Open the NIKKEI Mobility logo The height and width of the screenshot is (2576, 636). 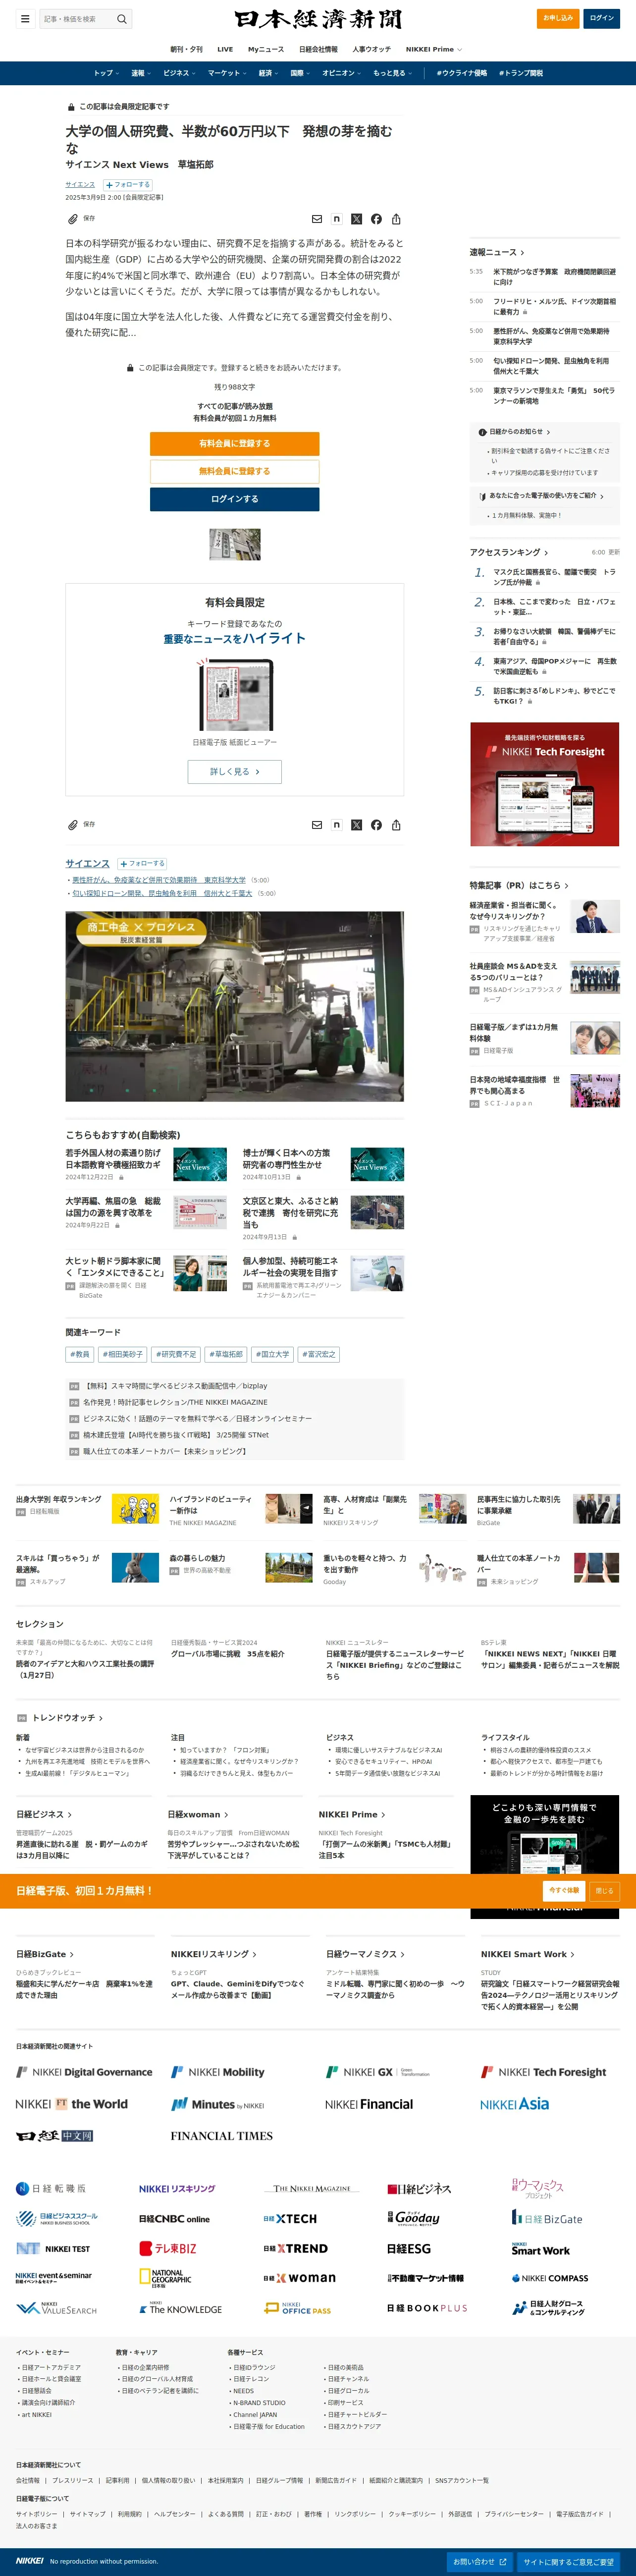point(218,2072)
